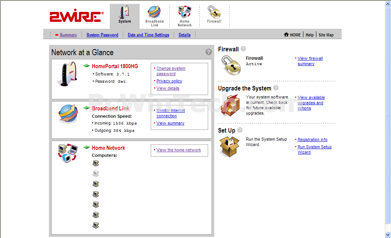
Task: Click the Firewall padlock image
Action: [x=231, y=66]
